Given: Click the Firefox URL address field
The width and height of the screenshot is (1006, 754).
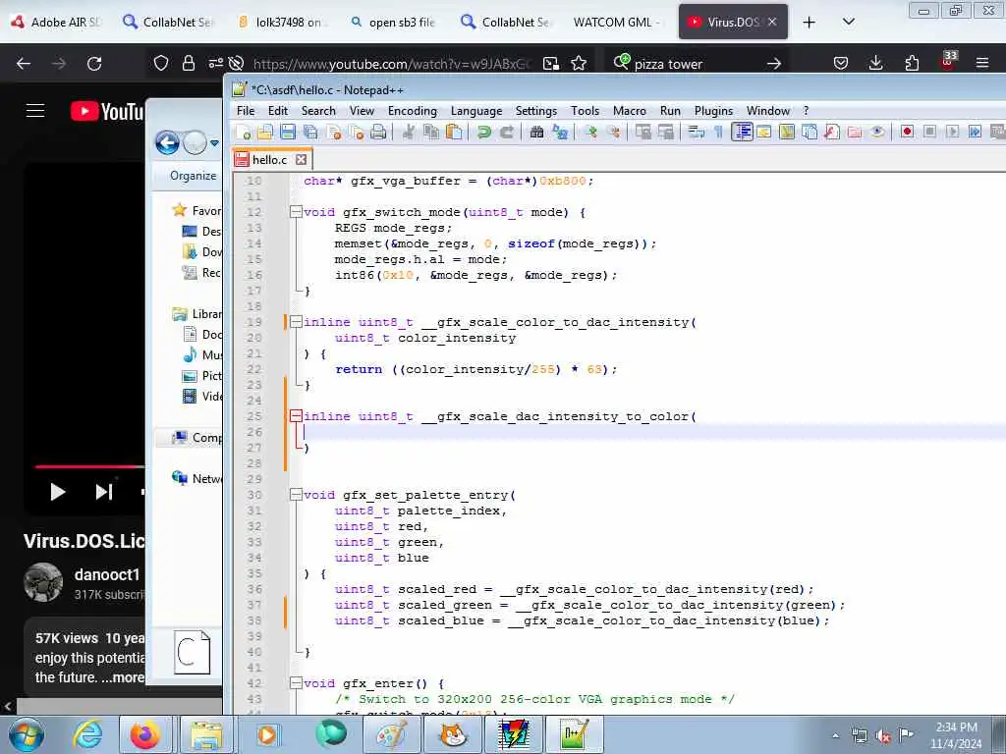Looking at the screenshot, I should [x=391, y=64].
